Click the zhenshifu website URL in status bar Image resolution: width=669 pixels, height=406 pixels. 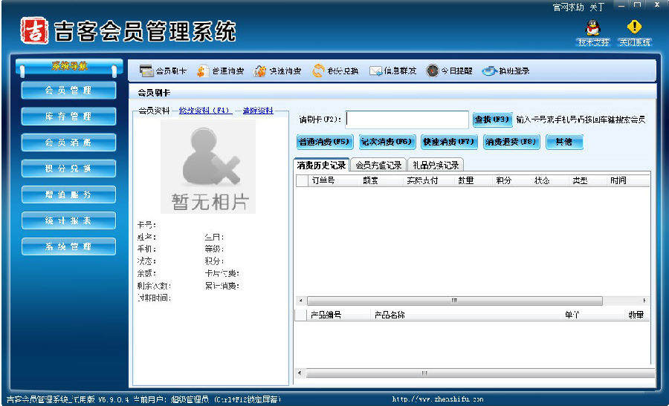pyautogui.click(x=437, y=399)
